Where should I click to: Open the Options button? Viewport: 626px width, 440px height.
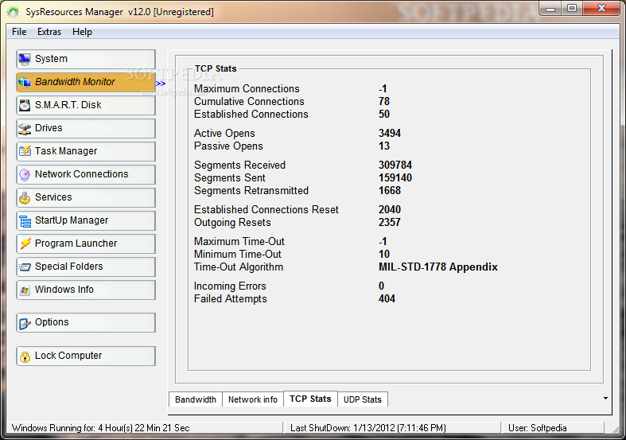tap(86, 322)
